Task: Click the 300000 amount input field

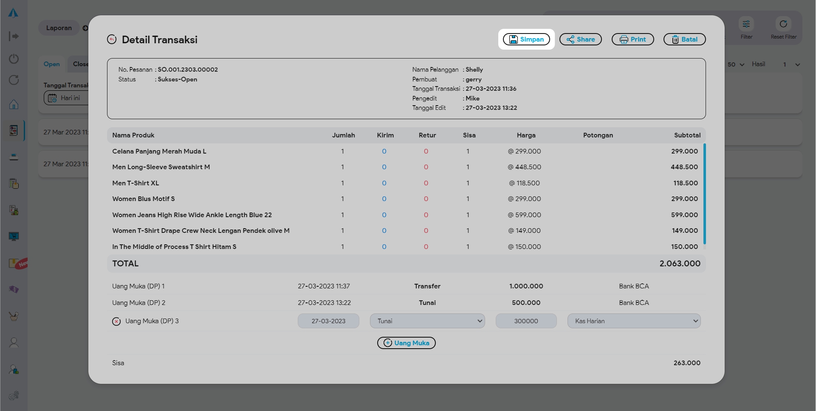Action: pyautogui.click(x=526, y=321)
